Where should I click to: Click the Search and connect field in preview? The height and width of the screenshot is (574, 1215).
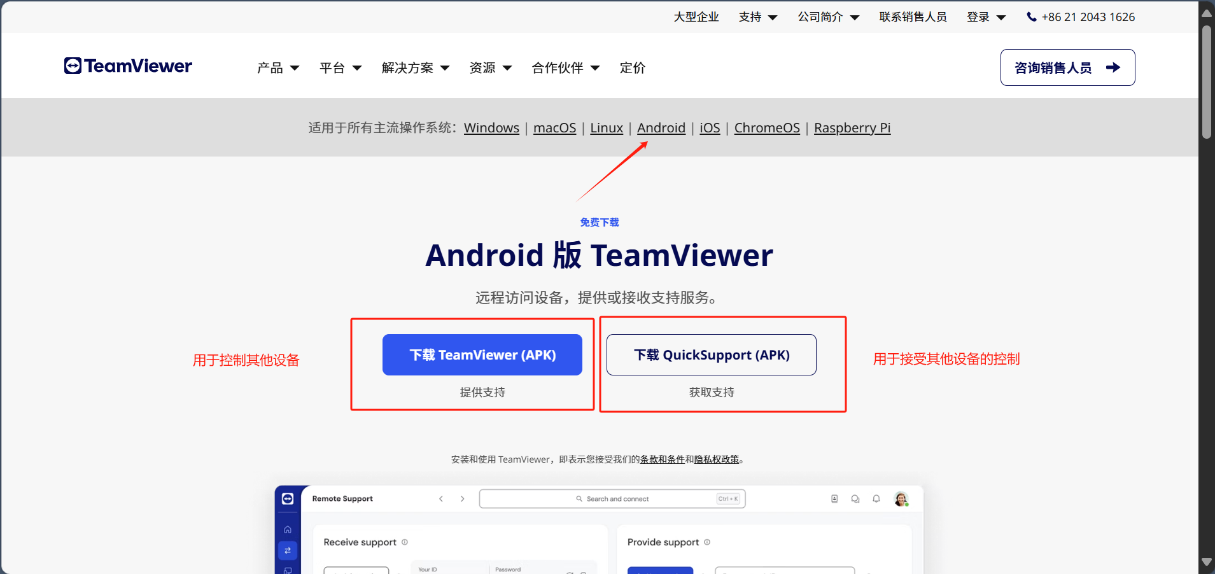click(612, 499)
